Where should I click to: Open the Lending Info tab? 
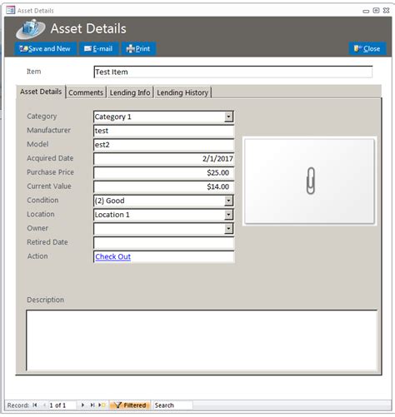coord(130,92)
